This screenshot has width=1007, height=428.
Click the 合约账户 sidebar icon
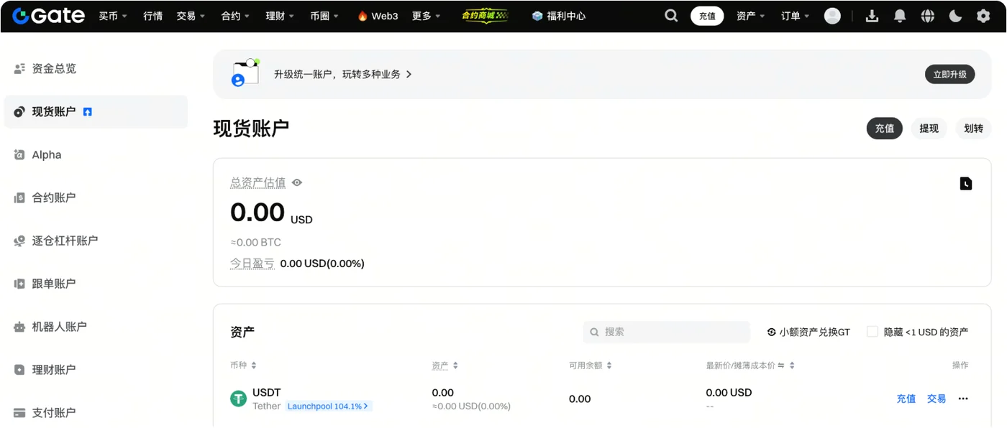point(19,198)
